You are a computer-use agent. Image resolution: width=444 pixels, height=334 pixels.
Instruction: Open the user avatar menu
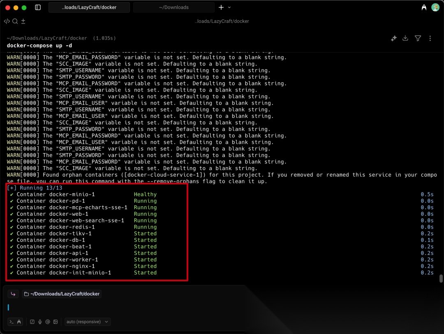coord(435,7)
